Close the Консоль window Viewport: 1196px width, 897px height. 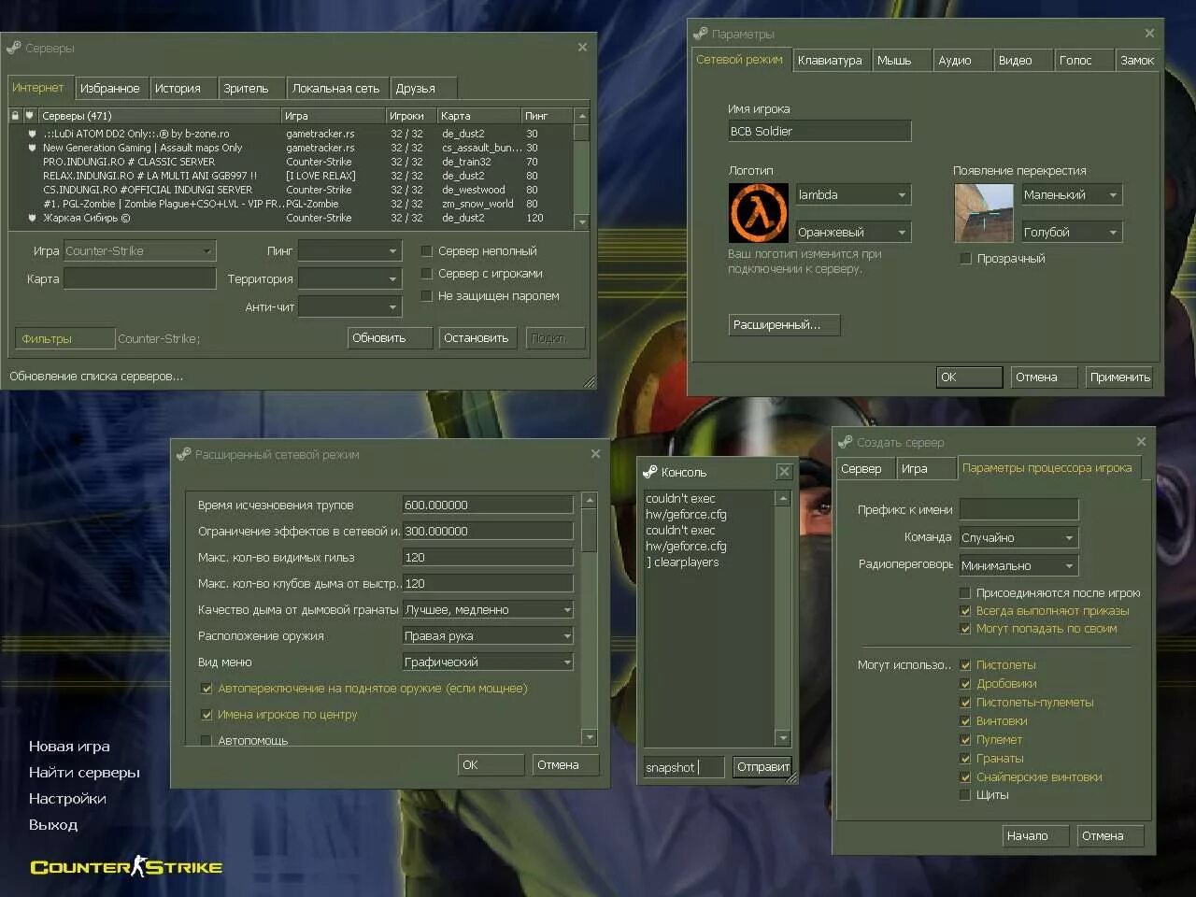click(x=784, y=472)
